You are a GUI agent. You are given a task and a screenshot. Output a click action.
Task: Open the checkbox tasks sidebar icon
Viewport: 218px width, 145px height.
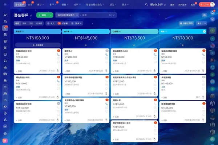pos(5,54)
